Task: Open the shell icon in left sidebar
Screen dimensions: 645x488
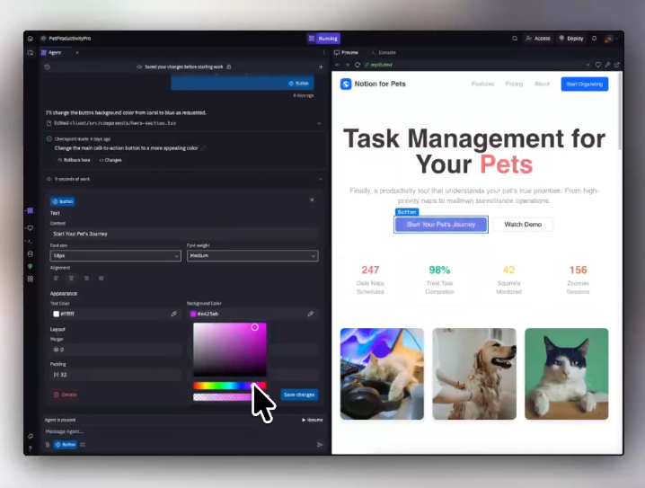Action: [30, 241]
